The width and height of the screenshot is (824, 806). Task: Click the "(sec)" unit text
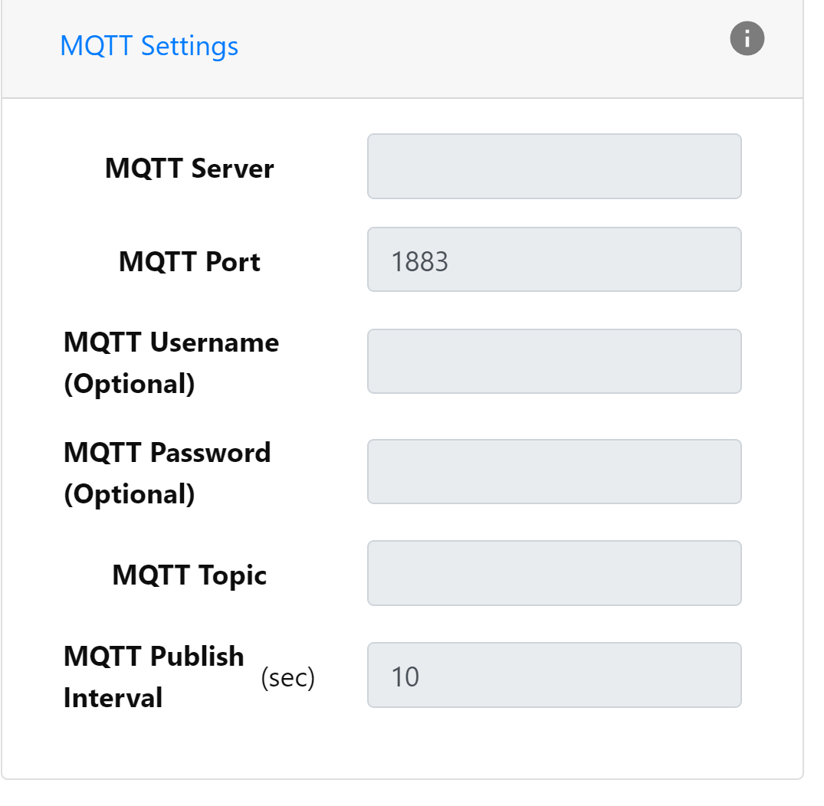[x=288, y=678]
